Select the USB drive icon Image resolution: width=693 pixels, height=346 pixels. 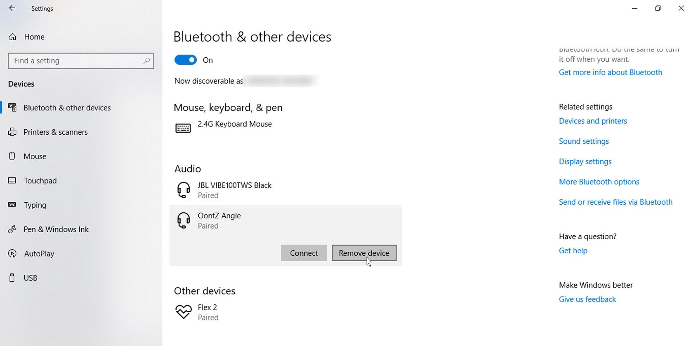pyautogui.click(x=12, y=278)
